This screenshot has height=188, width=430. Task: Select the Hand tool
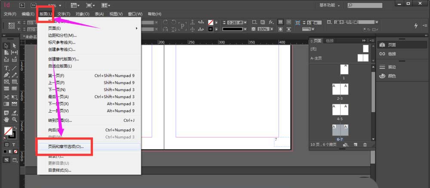[x=6, y=120]
